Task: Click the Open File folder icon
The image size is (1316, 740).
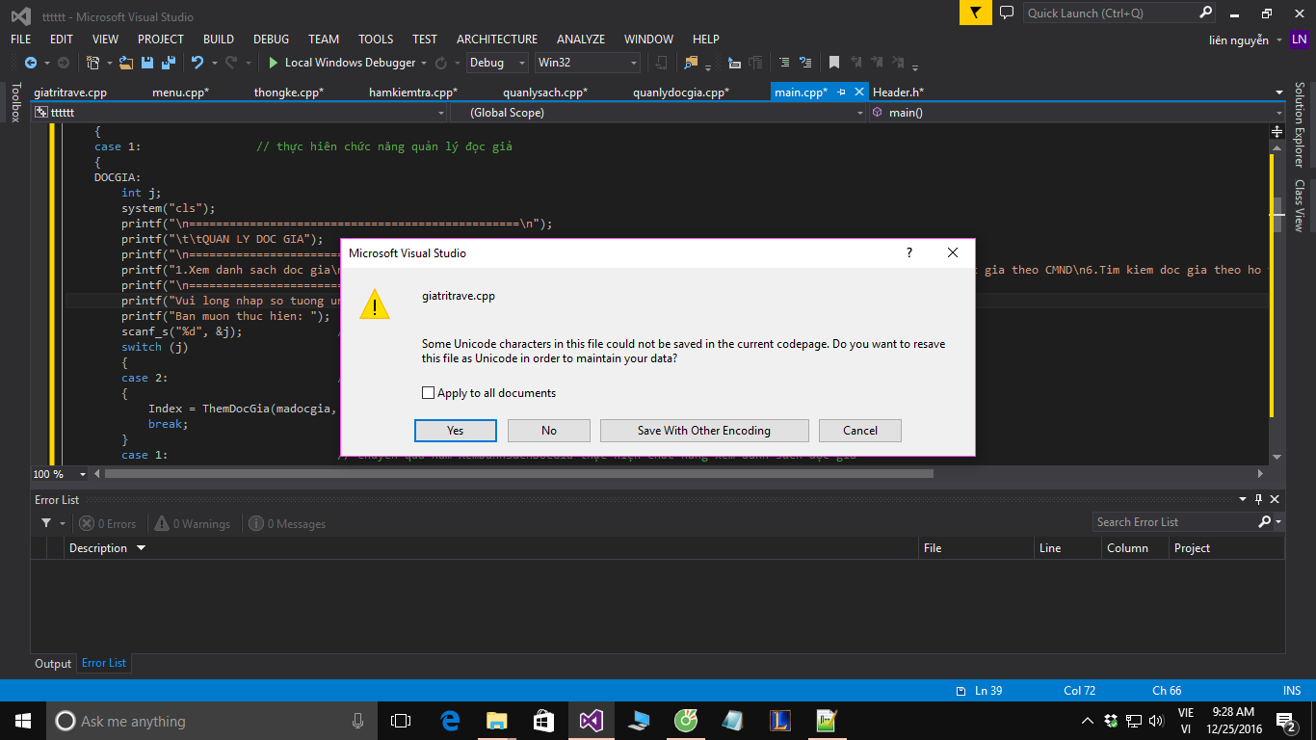Action: click(x=126, y=63)
